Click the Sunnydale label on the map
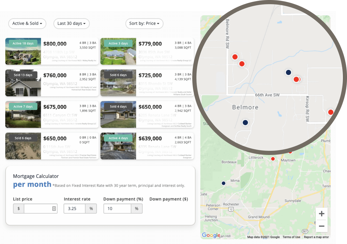 (x=293, y=201)
